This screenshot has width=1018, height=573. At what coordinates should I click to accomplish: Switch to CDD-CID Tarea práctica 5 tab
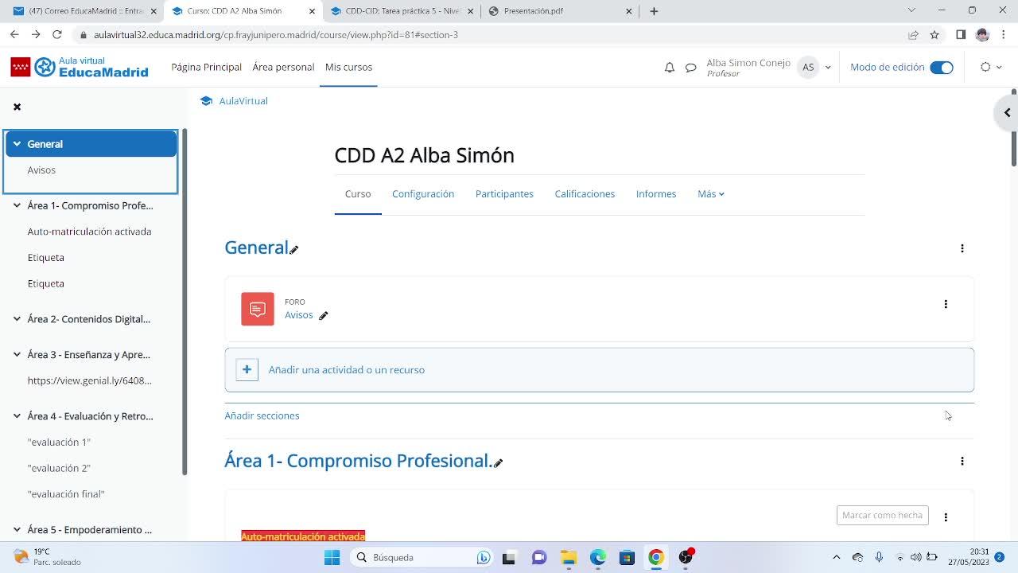tap(402, 11)
